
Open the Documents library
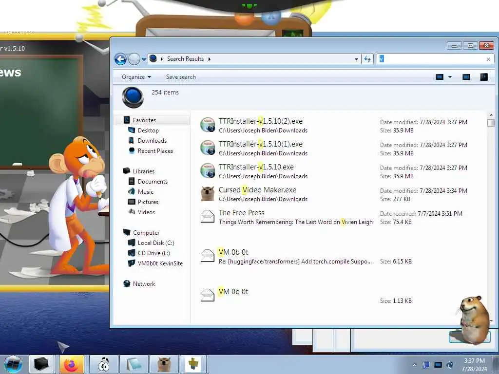[153, 182]
